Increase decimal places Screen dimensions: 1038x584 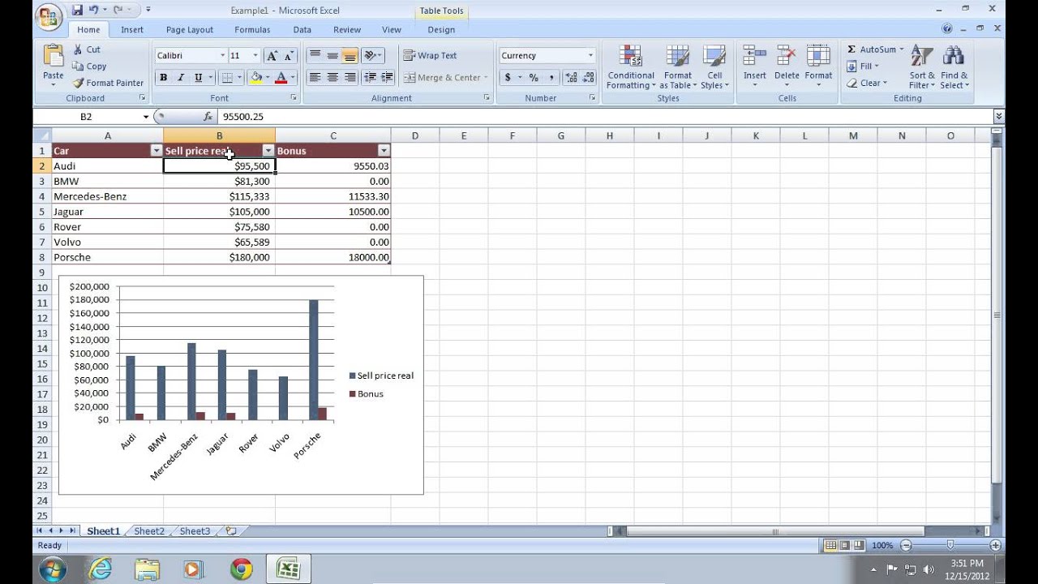(x=571, y=78)
